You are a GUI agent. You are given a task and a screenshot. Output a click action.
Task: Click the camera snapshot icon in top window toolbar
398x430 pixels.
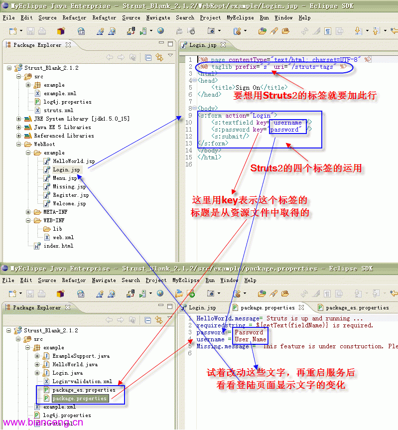[211, 31]
